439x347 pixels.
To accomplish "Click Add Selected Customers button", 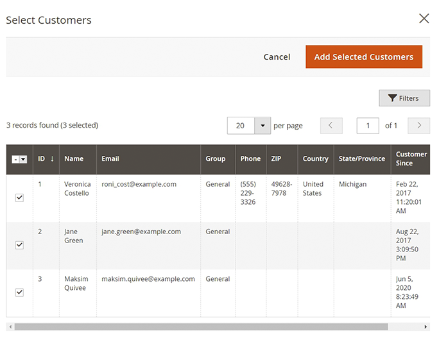I will (x=363, y=56).
